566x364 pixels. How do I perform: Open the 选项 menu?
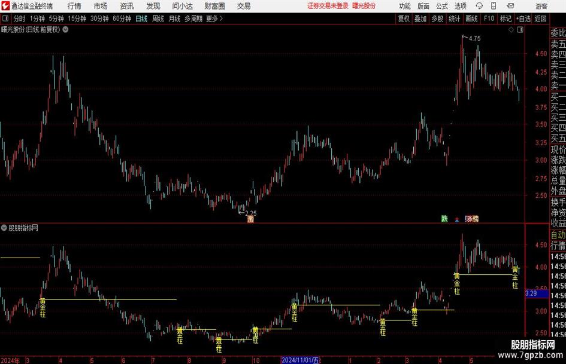(x=460, y=6)
